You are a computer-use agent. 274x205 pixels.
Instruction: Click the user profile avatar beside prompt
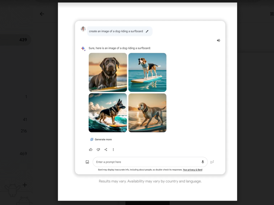(x=83, y=29)
